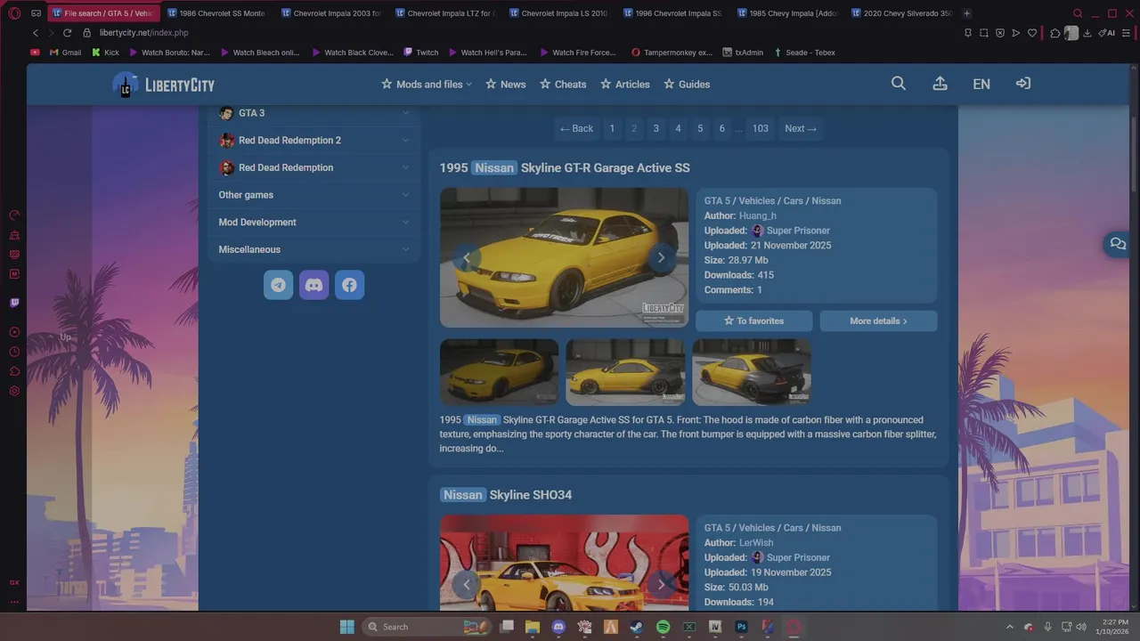Open the Telegram social link
The height and width of the screenshot is (641, 1140).
pyautogui.click(x=279, y=285)
